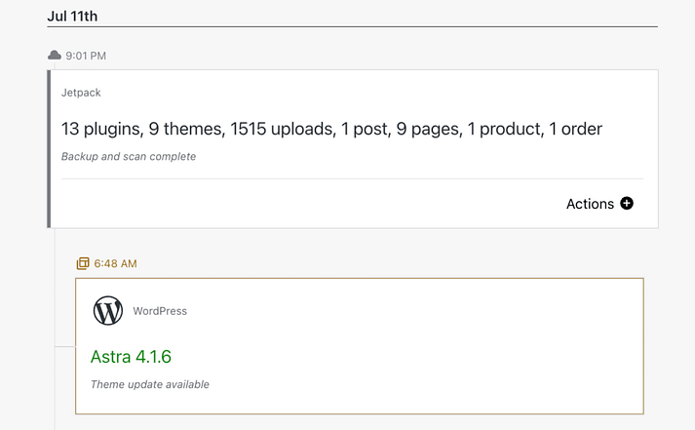Click the underline rule beneath Jul 11th

(351, 26)
